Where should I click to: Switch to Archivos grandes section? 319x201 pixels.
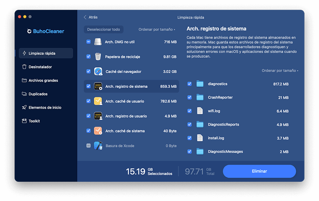[x=46, y=80]
